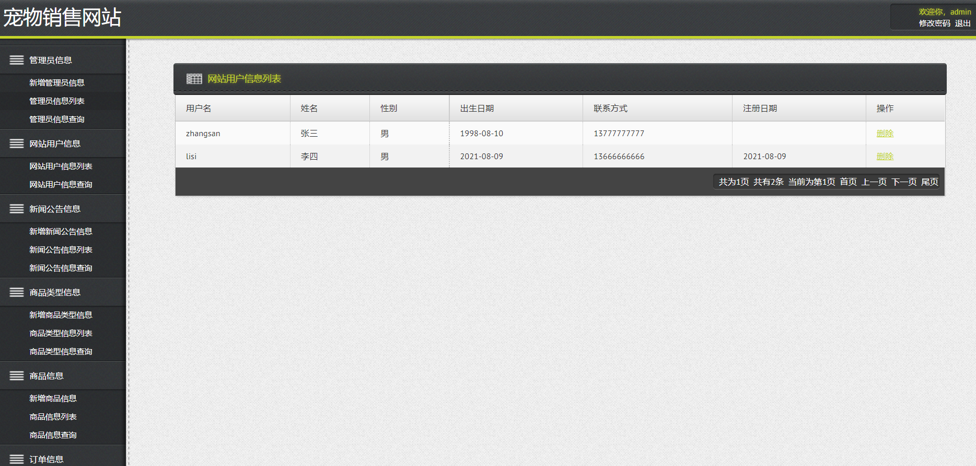
Task: Open 商品信息列表 in the sidebar
Action: point(53,416)
